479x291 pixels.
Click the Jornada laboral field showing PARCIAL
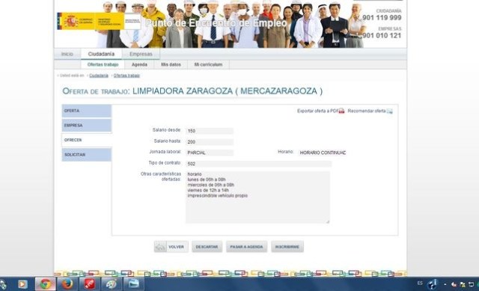click(x=210, y=153)
